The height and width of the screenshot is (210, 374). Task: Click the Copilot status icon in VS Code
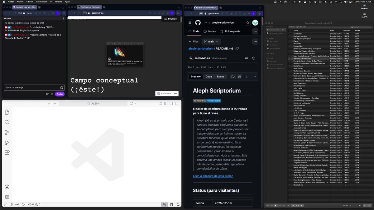pos(171,204)
